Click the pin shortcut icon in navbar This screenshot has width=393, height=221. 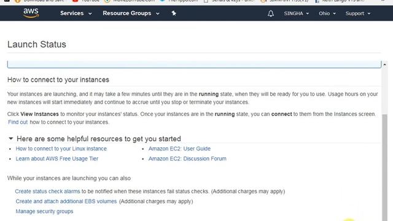174,14
